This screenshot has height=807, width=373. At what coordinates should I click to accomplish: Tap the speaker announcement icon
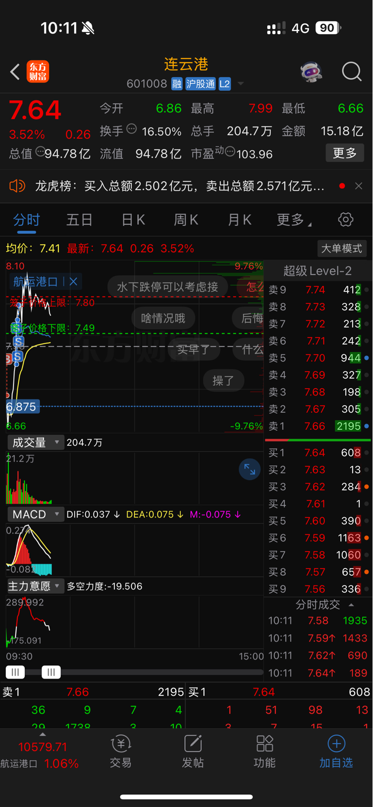(17, 186)
